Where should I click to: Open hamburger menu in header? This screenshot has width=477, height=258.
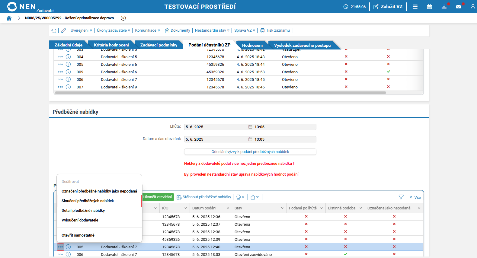tap(415, 7)
